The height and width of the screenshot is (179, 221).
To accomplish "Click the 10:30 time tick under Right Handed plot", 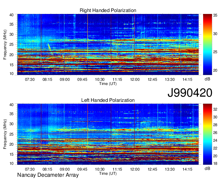I will point(100,79).
